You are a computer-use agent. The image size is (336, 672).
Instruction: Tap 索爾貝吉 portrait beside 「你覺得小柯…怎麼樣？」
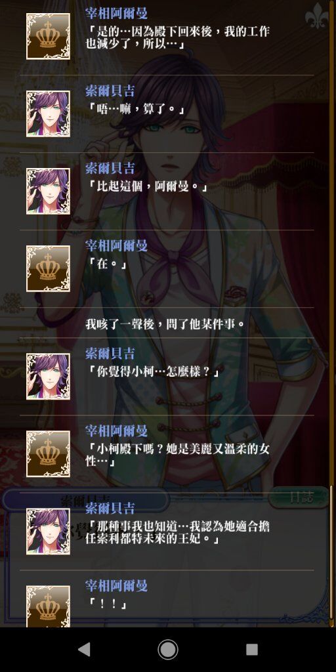tap(48, 377)
